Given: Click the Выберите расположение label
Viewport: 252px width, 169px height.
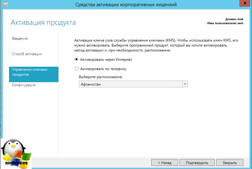Looking at the screenshot, I should [x=100, y=77].
